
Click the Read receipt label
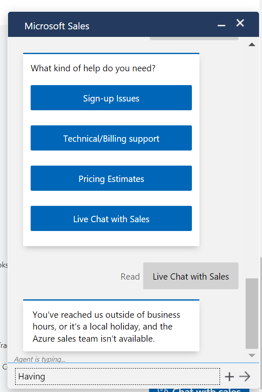[130, 277]
